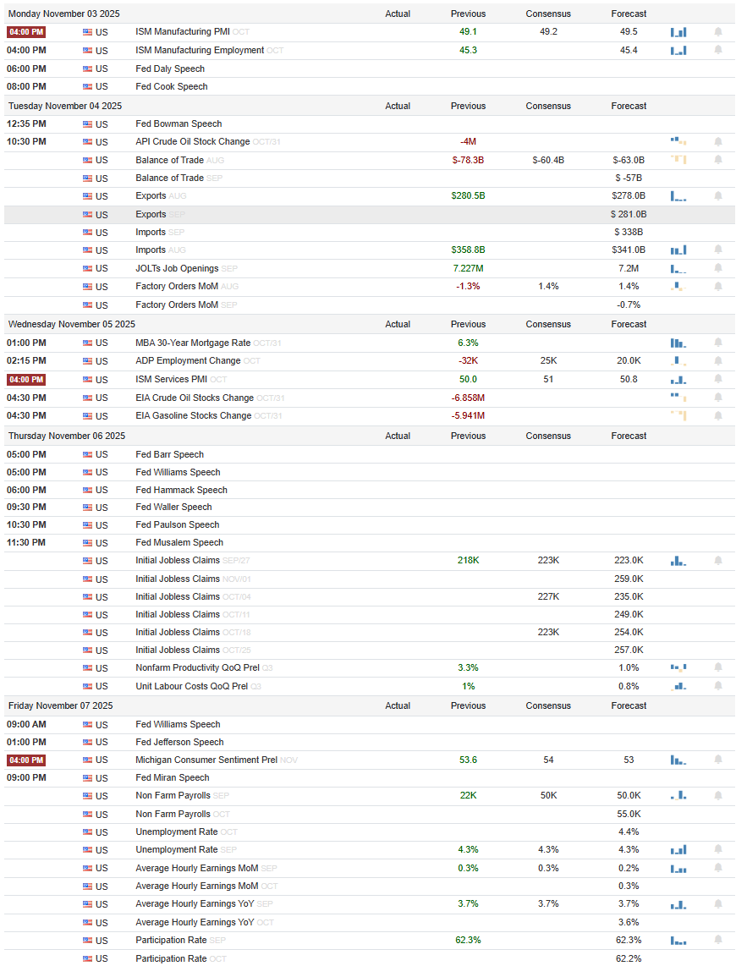Open the Unemployment Rate SEP chart icon
The width and height of the screenshot is (736, 966).
678,850
